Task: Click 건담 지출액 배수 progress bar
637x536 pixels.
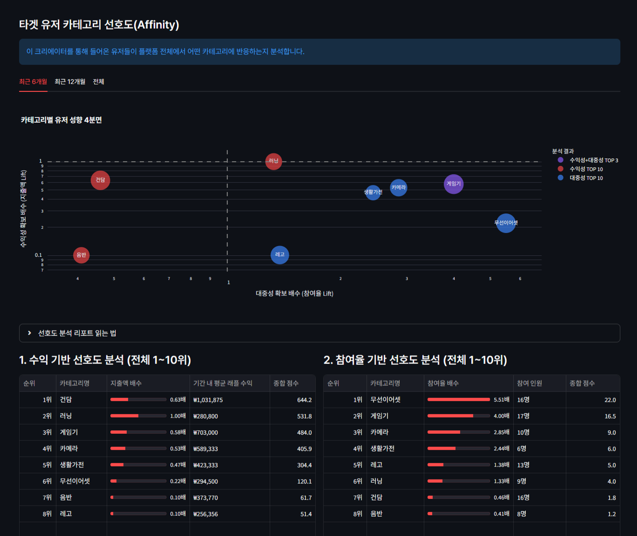Action: [x=138, y=400]
